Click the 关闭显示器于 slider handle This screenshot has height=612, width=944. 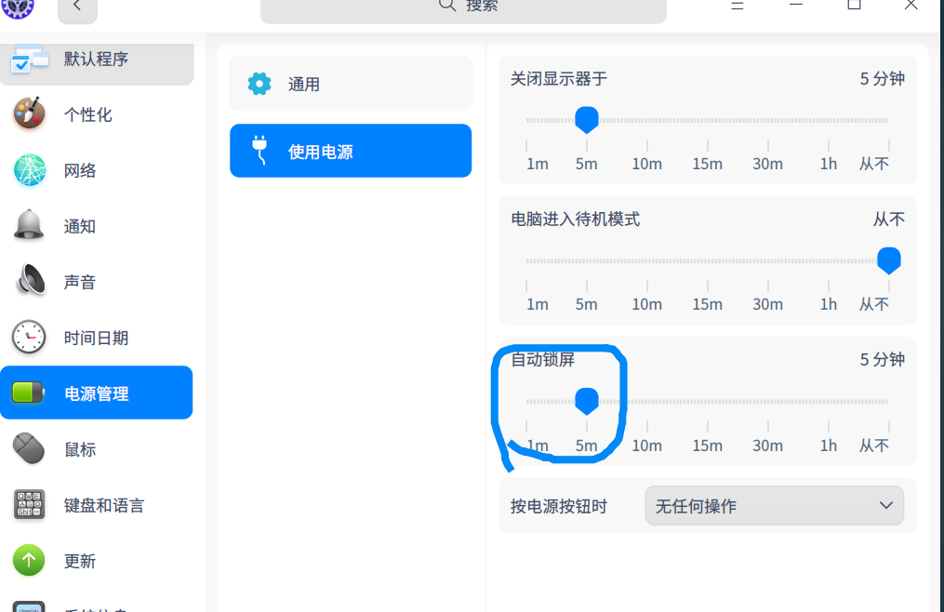(x=586, y=120)
